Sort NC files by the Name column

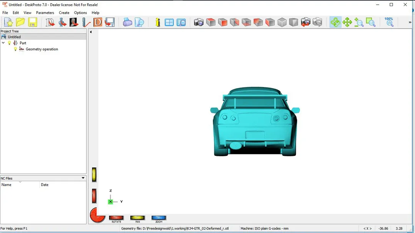tap(20, 185)
